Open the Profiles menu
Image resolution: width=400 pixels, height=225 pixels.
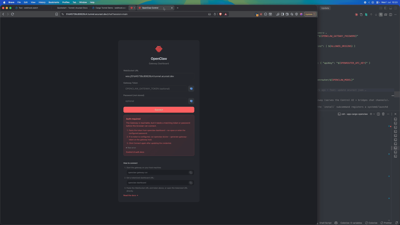[x=66, y=2]
